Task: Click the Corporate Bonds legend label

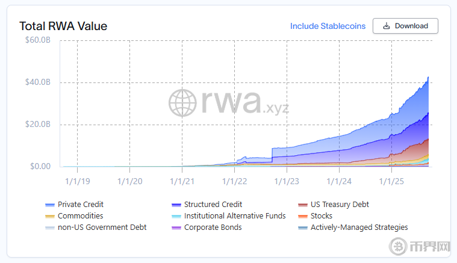Action: 213,227
